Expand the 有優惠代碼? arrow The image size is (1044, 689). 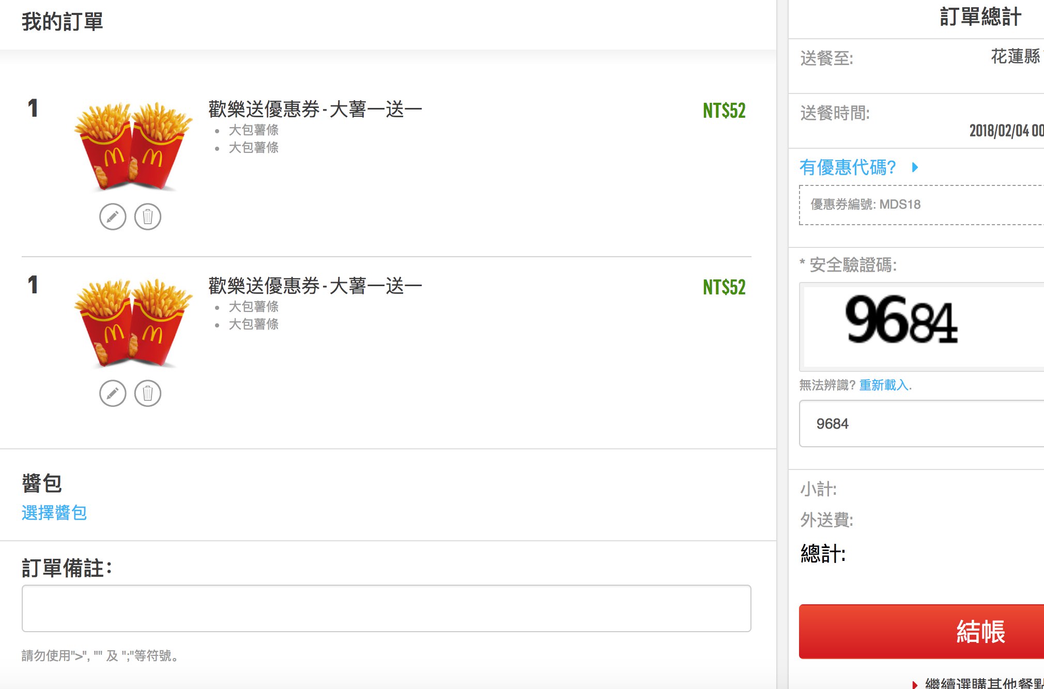click(915, 167)
